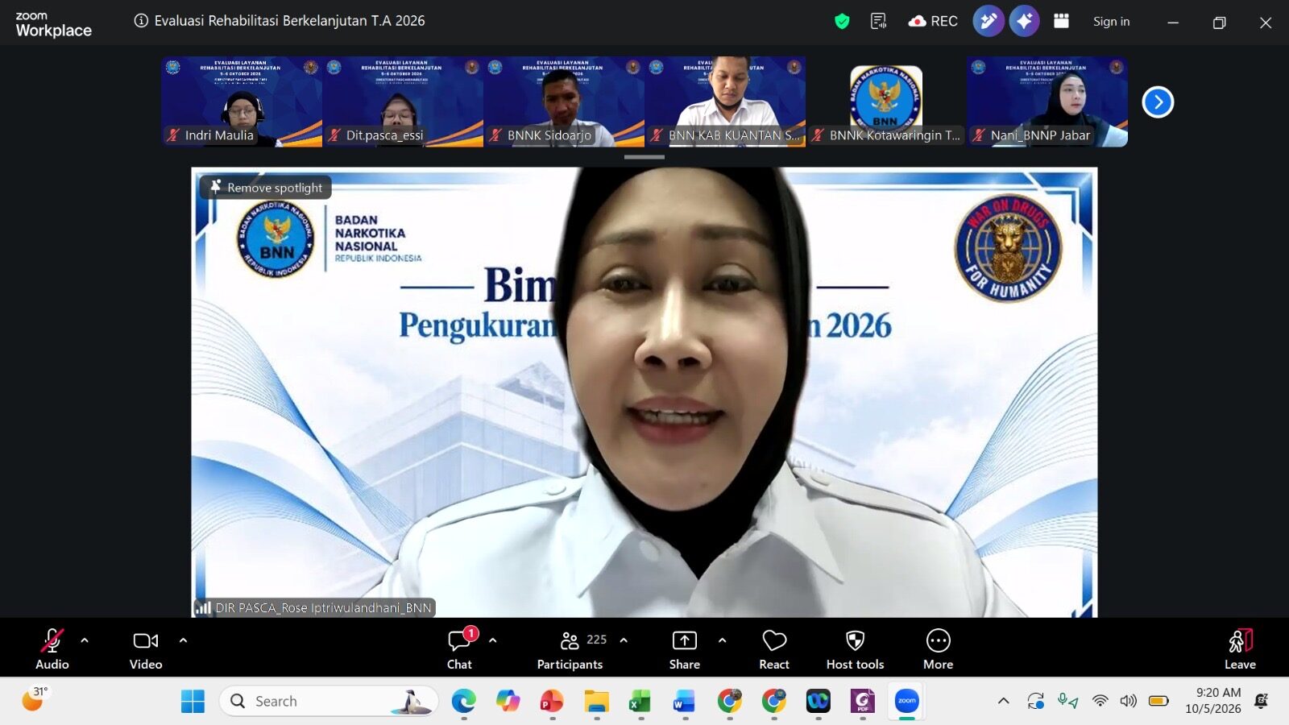The width and height of the screenshot is (1289, 725).
Task: Open File Explorer from taskbar
Action: 597,702
